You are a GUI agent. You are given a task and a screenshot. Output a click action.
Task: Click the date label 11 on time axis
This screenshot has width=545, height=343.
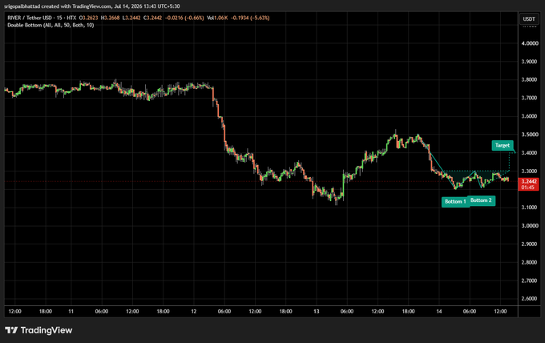coord(71,312)
